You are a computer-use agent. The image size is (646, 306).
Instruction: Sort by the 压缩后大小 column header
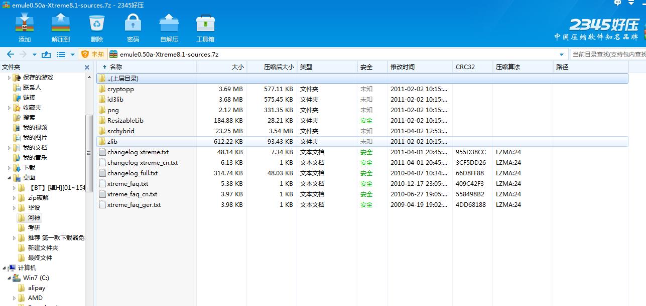pos(272,67)
